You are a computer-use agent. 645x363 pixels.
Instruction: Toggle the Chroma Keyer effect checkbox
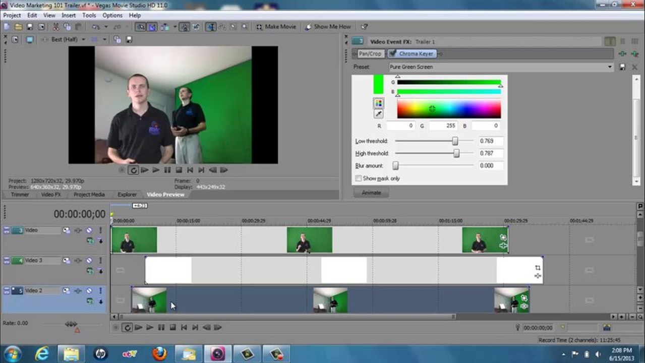(392, 53)
